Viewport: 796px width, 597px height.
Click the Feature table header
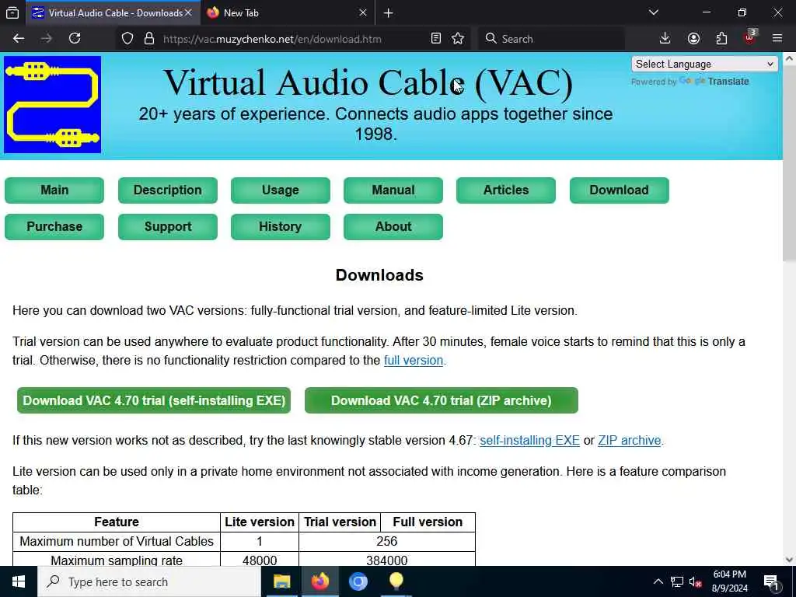point(117,522)
